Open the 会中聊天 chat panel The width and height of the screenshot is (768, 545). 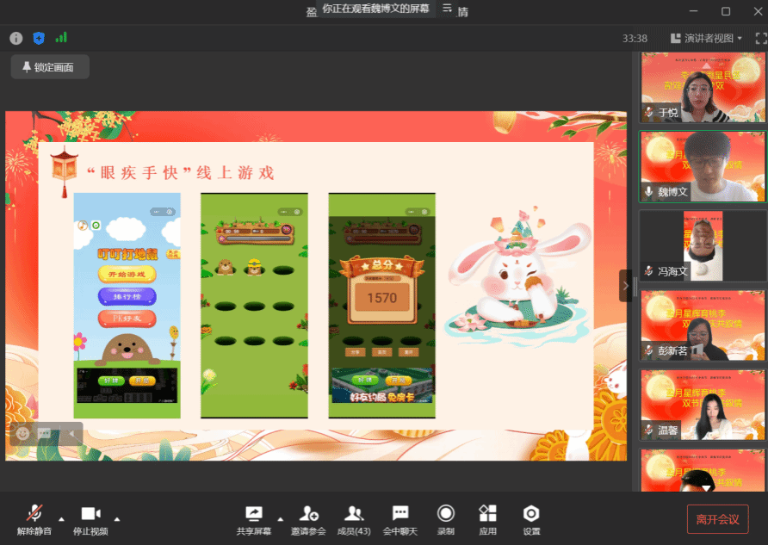[x=399, y=519]
